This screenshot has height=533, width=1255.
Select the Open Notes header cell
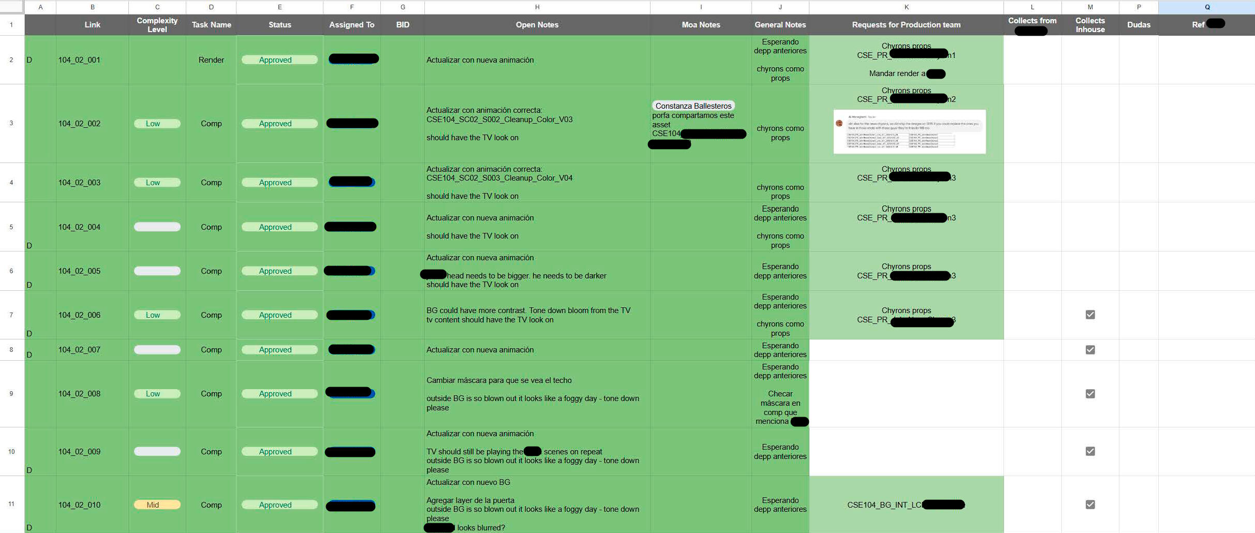coord(537,25)
